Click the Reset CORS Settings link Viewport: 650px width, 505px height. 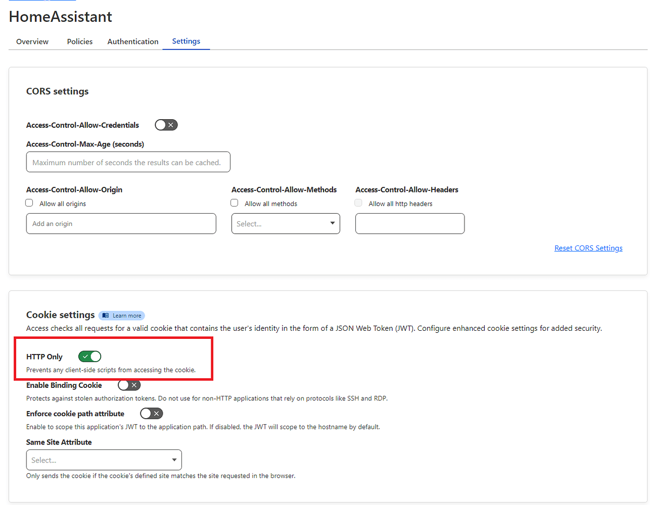[x=588, y=248]
